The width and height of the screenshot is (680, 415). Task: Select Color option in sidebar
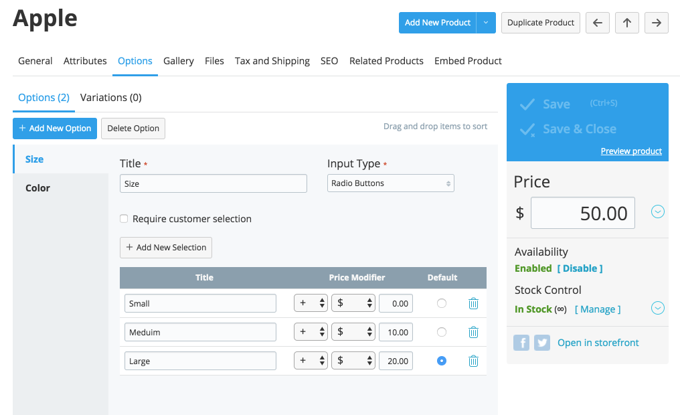(x=61, y=188)
